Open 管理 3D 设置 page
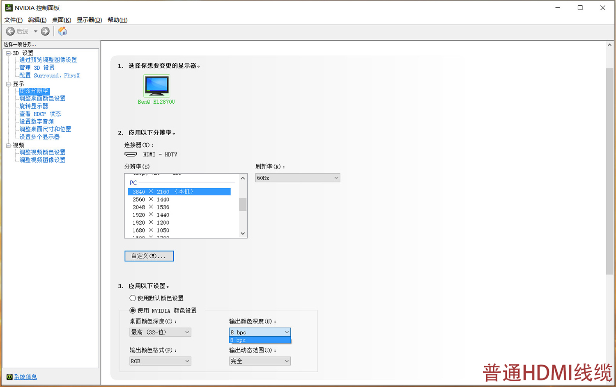The width and height of the screenshot is (616, 387). point(37,68)
